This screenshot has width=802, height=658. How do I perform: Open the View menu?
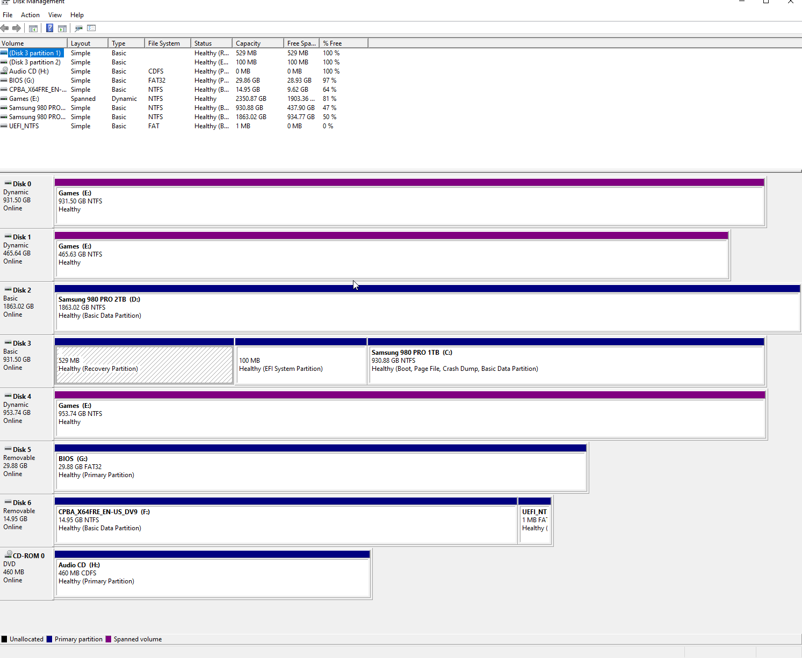pyautogui.click(x=55, y=15)
